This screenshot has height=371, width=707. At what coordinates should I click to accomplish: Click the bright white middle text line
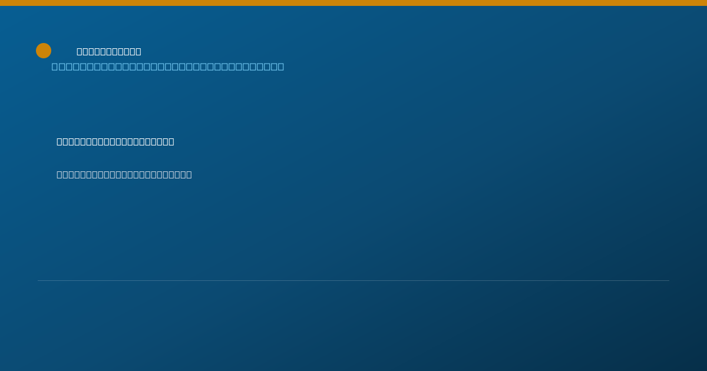(115, 141)
